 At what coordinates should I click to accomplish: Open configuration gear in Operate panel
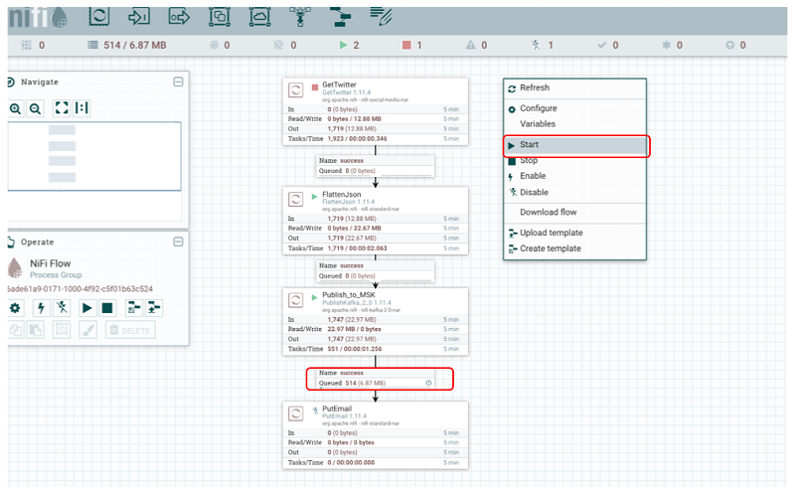click(15, 307)
